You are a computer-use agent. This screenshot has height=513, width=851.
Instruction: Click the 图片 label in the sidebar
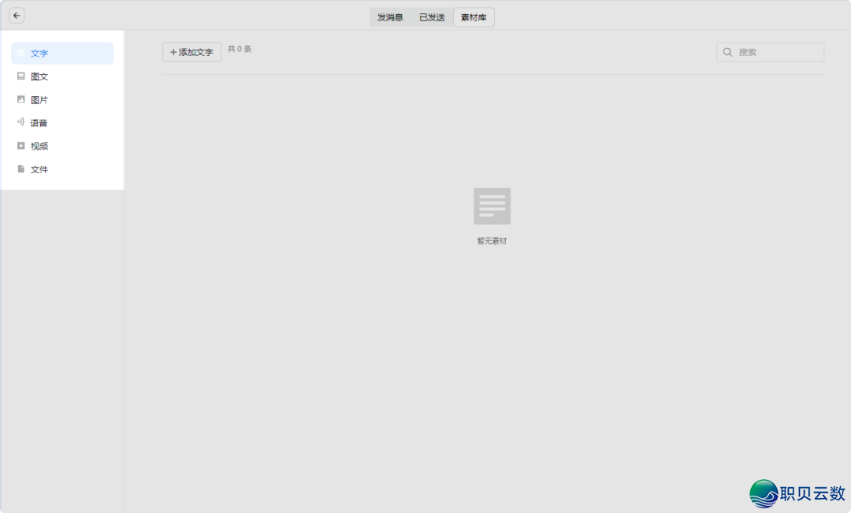point(39,100)
